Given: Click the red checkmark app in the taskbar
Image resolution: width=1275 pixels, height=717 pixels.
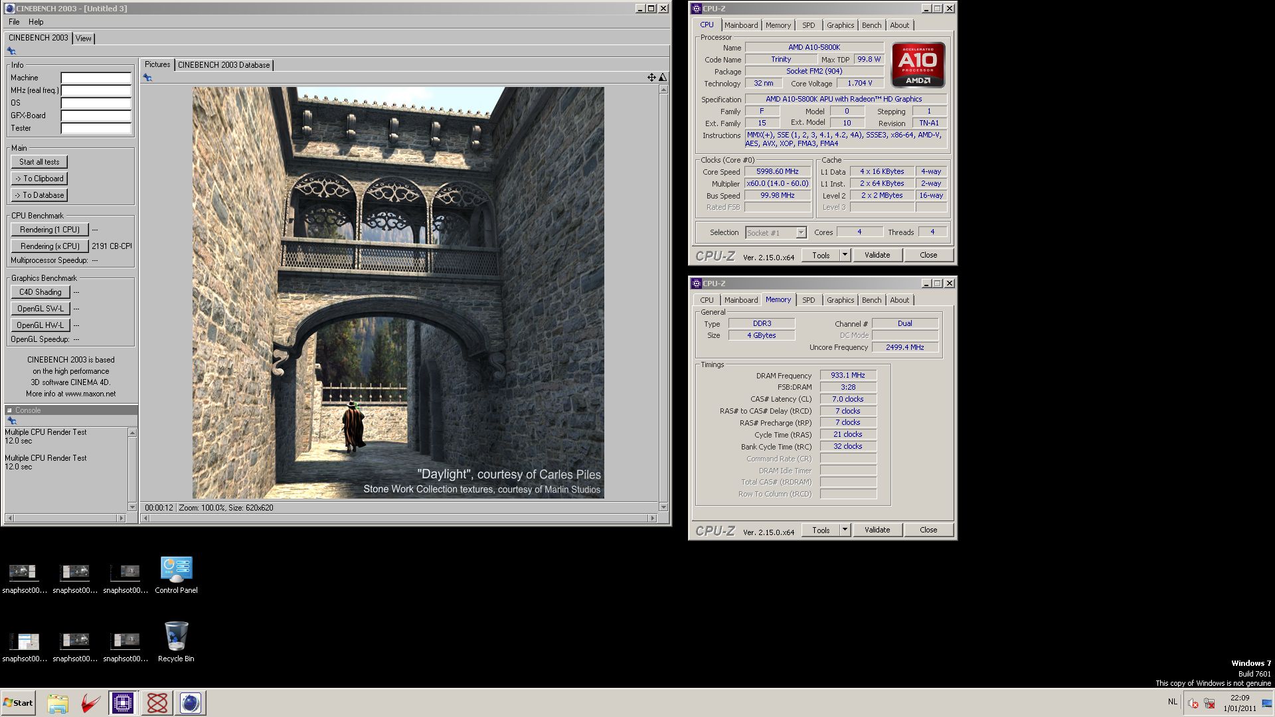Looking at the screenshot, I should [x=90, y=703].
